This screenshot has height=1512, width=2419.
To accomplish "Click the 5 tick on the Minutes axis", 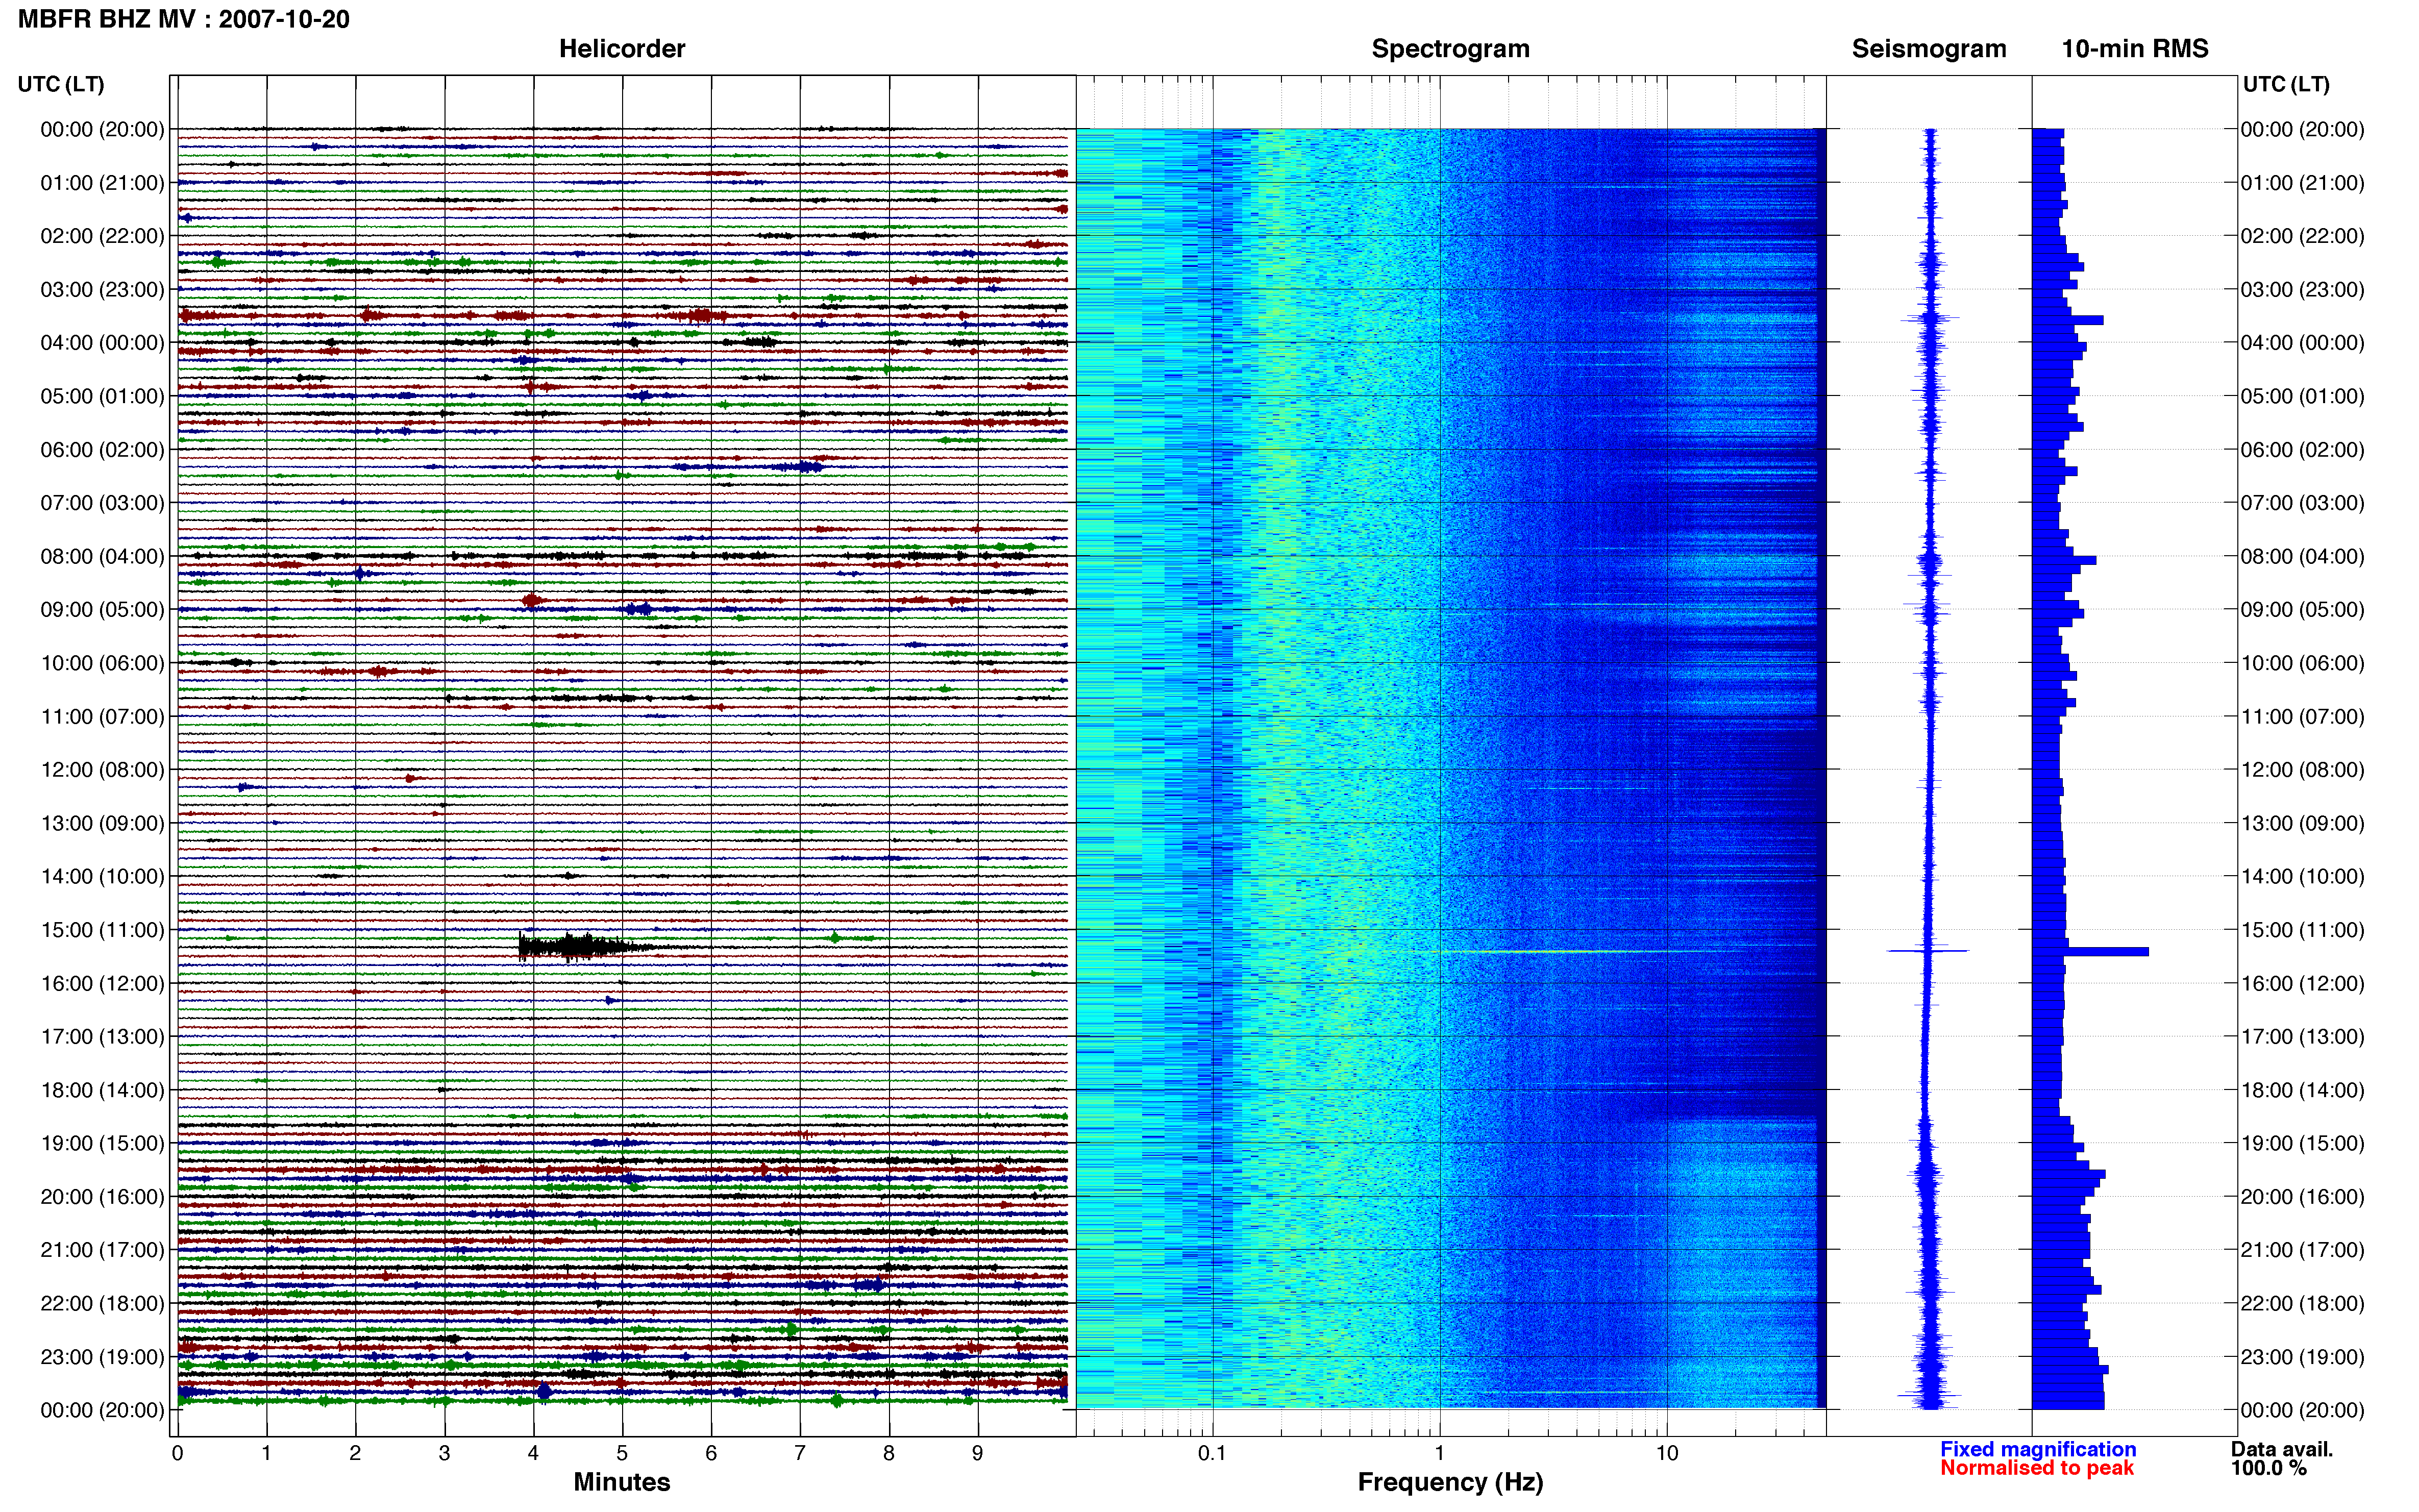I will [622, 1453].
